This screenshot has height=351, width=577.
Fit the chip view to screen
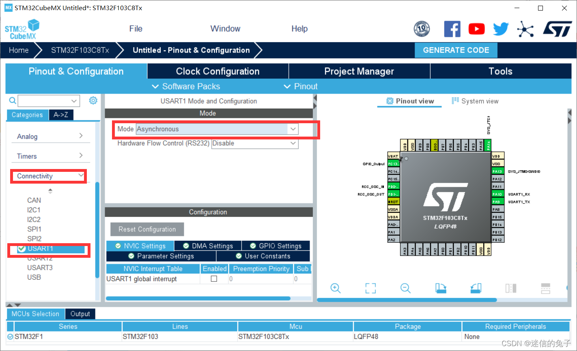coord(370,288)
